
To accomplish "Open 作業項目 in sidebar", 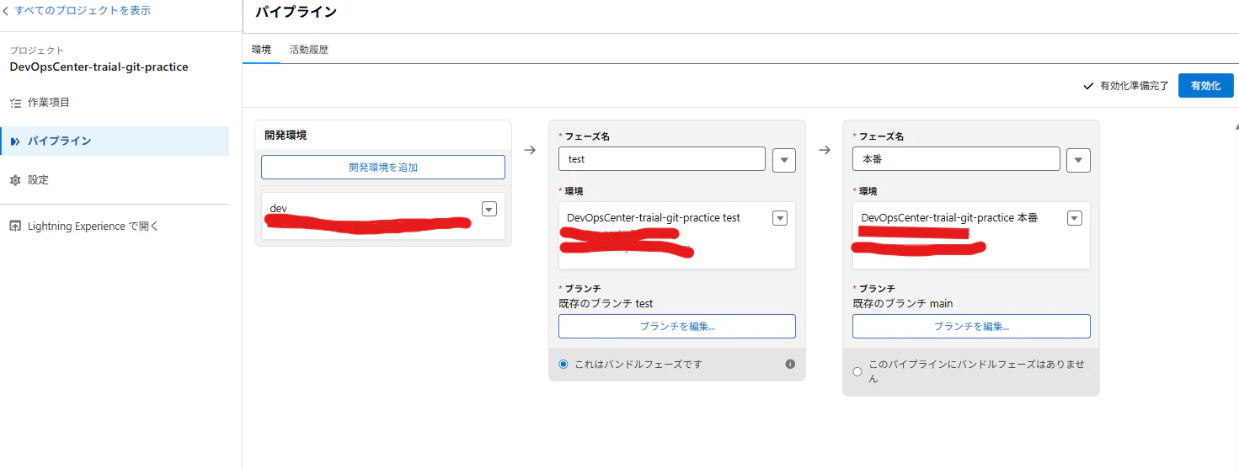I will tap(115, 103).
